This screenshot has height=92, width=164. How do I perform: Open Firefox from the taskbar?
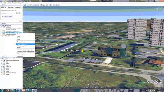(x=7, y=90)
